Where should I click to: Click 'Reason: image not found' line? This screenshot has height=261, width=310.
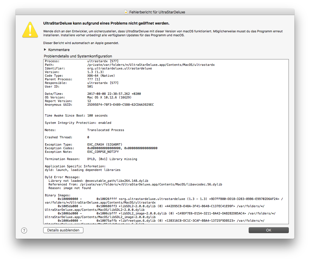[x=70, y=188]
